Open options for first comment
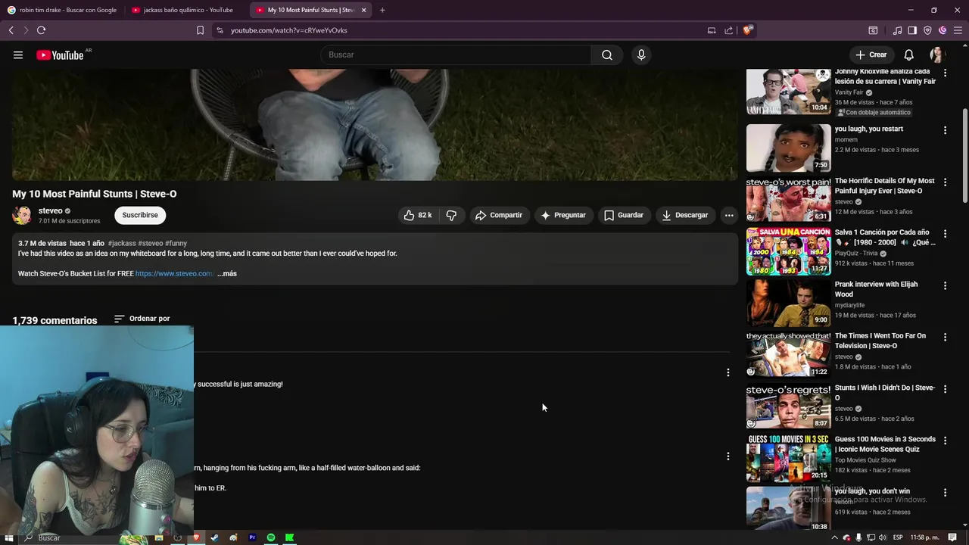The image size is (969, 545). coord(728,372)
